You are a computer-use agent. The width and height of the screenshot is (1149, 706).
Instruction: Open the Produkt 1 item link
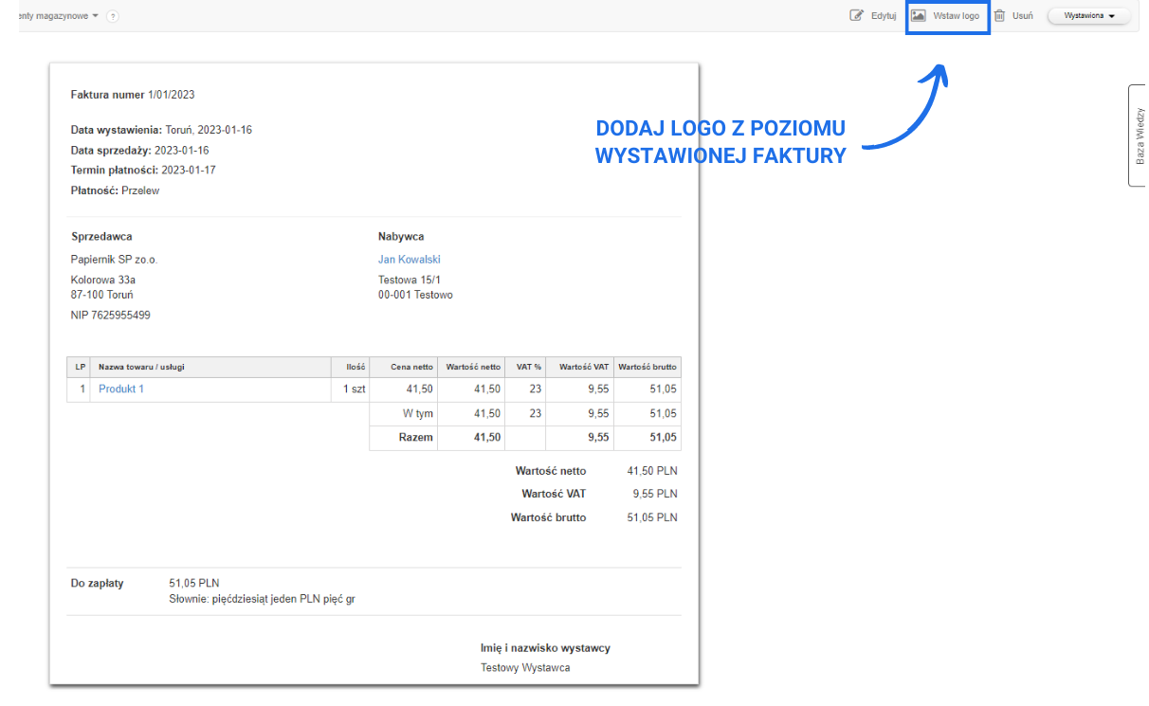(x=121, y=389)
